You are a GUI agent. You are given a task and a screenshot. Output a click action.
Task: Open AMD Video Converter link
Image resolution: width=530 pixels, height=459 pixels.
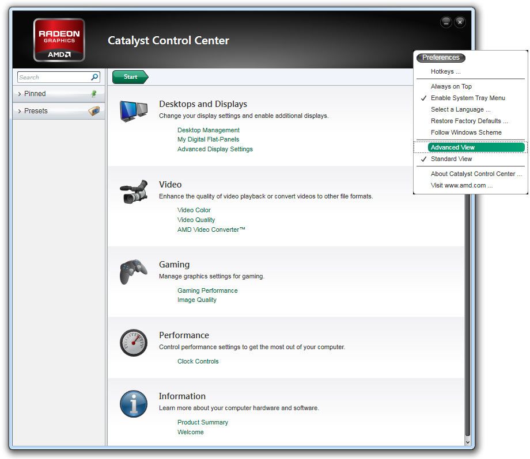(x=211, y=229)
